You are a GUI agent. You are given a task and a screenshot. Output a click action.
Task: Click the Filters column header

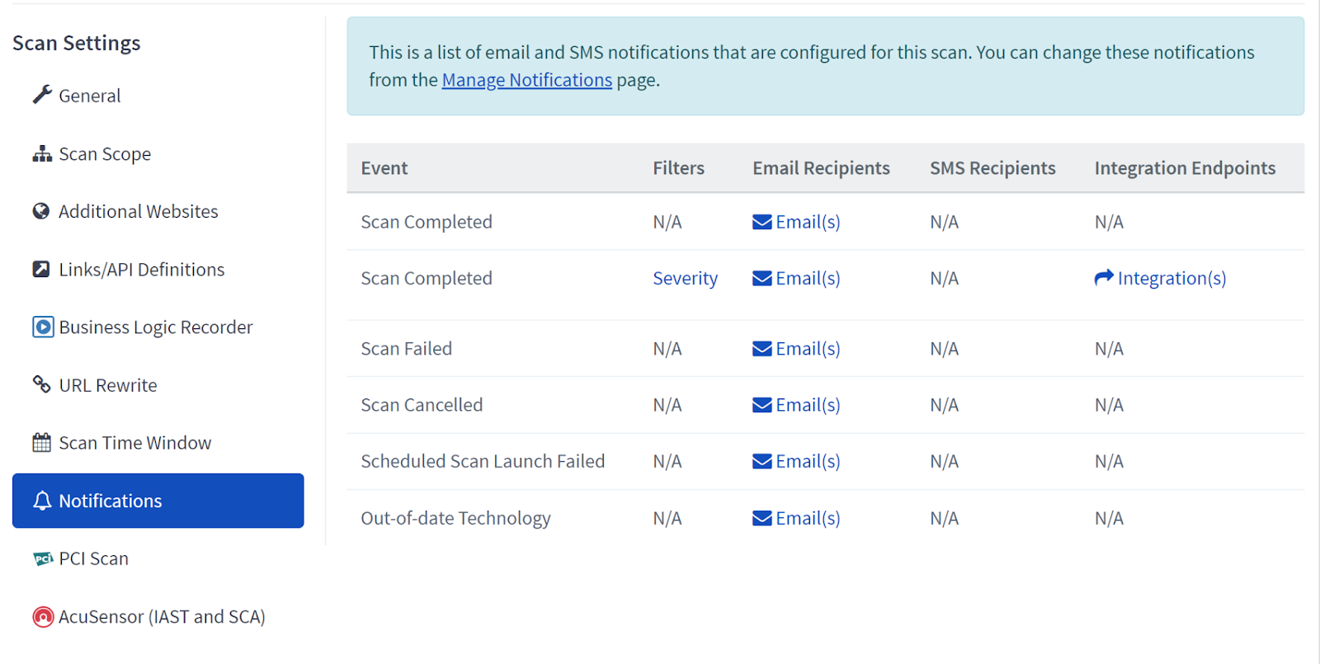coord(678,168)
